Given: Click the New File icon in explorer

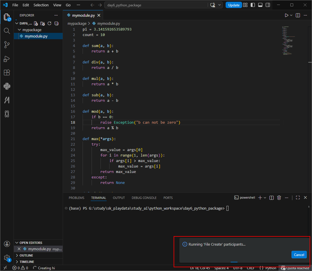Looking at the screenshot, I should pyautogui.click(x=36, y=23).
